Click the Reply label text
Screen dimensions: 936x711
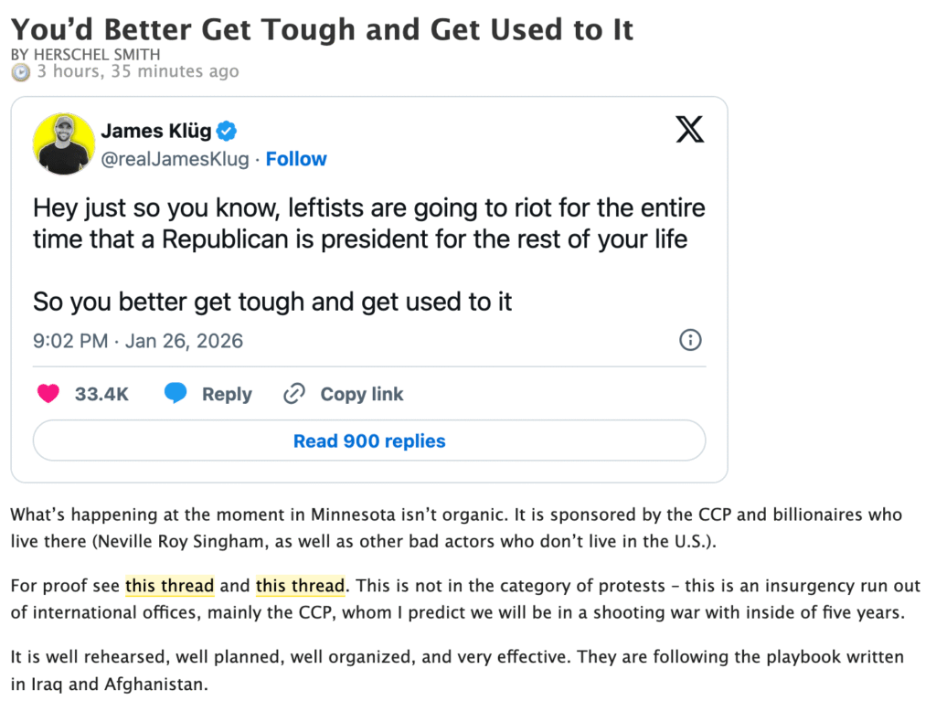coord(227,394)
